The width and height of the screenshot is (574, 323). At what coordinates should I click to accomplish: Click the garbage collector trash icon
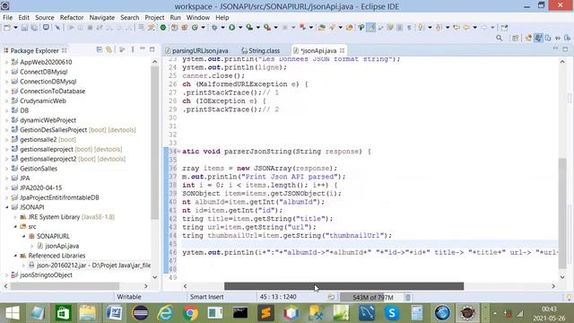point(408,297)
